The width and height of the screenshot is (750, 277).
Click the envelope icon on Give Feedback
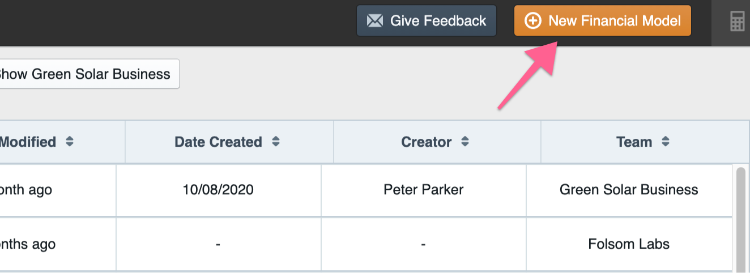[375, 21]
